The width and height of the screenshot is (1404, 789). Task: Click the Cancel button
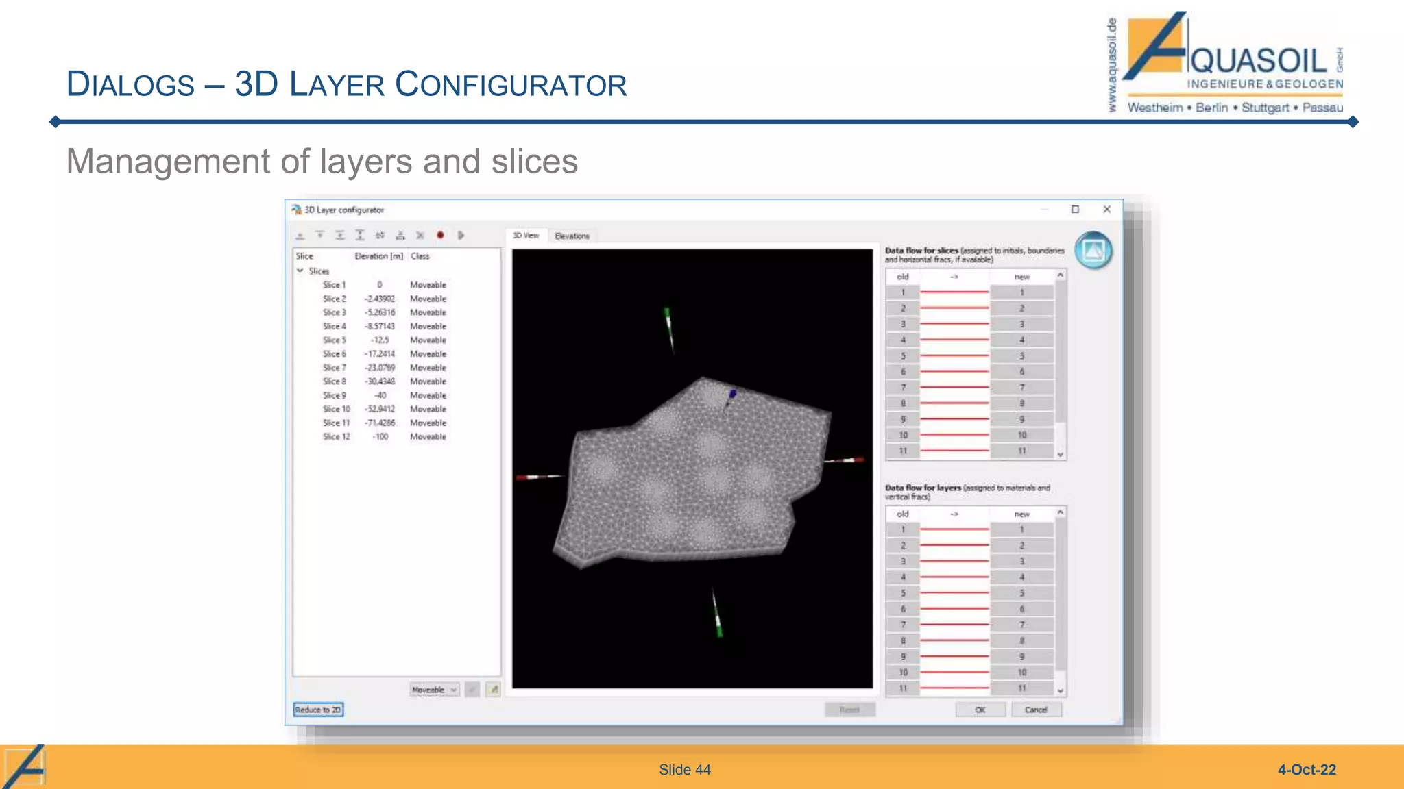tap(1036, 710)
